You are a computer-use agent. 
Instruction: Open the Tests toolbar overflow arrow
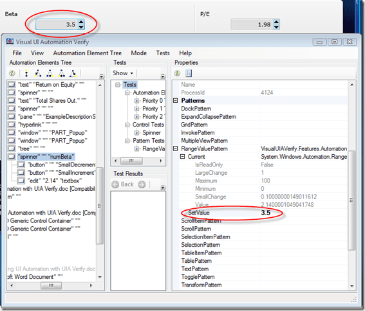pyautogui.click(x=163, y=76)
